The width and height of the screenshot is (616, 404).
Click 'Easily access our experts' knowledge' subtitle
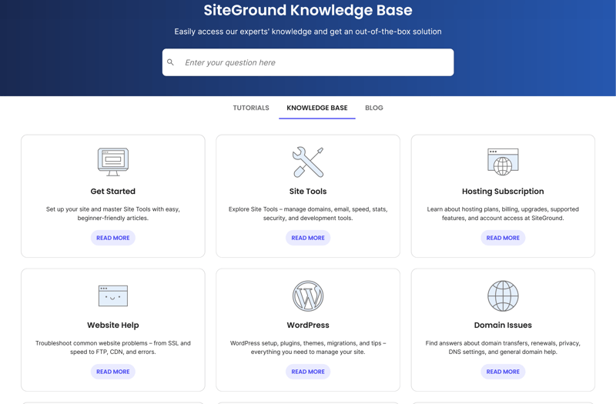click(x=308, y=32)
